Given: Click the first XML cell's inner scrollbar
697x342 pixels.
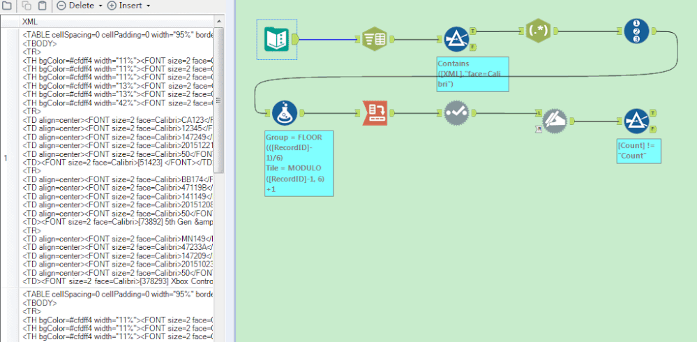Looking at the screenshot, I should tap(218, 101).
